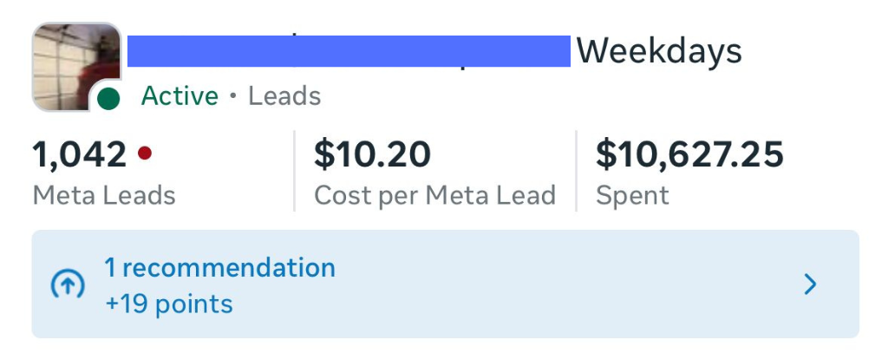Viewport: 888px width, 353px height.
Task: Click the "Leads" objective label
Action: pos(284,95)
